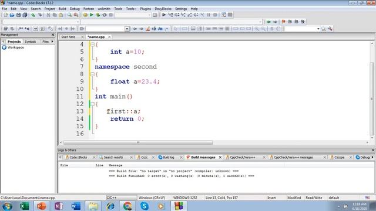Click the Rebuild icon
The image size is (376, 211).
click(105, 15)
